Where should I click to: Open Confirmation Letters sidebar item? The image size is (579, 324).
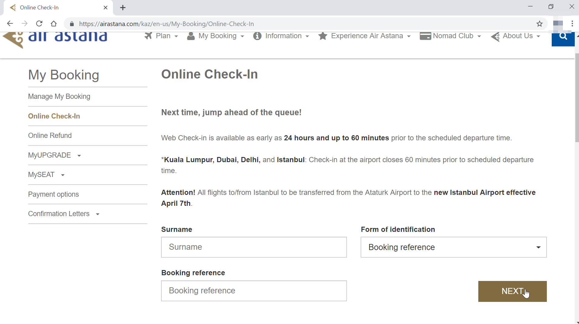tap(59, 214)
